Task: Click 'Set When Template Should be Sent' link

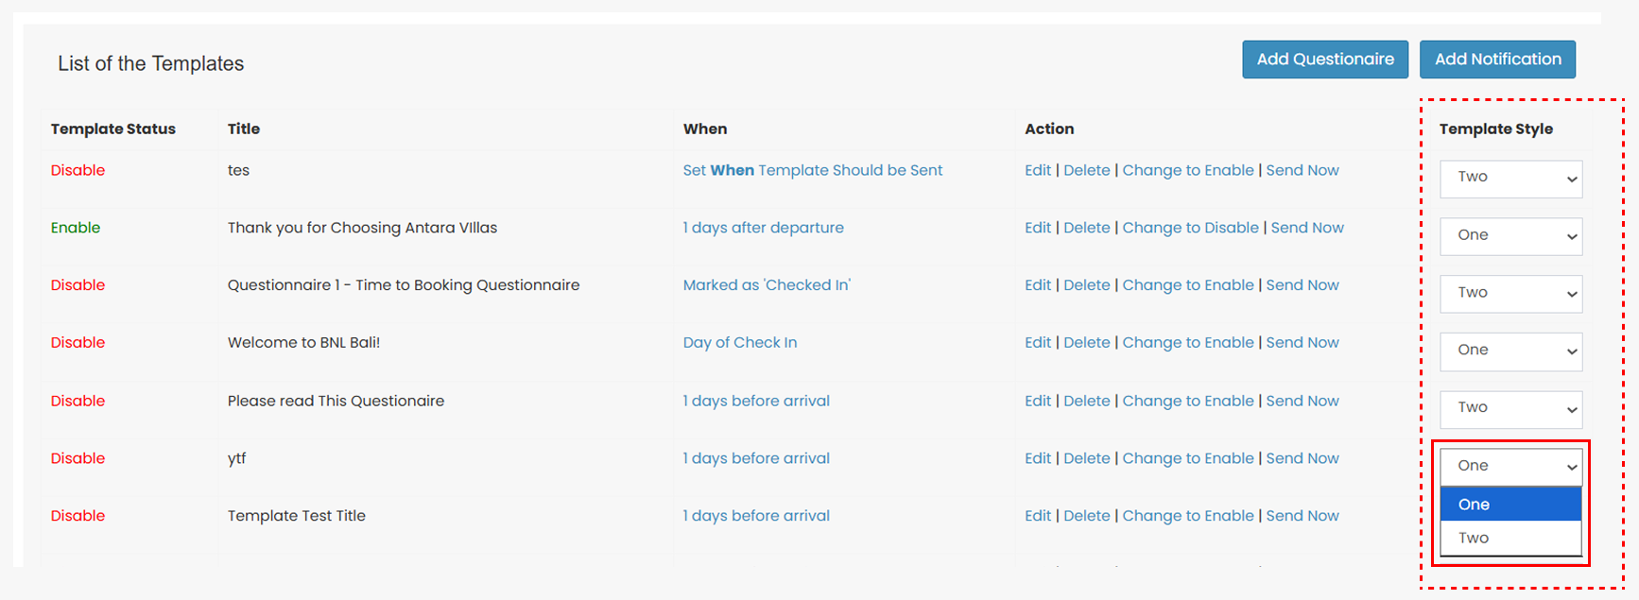Action: pyautogui.click(x=812, y=171)
